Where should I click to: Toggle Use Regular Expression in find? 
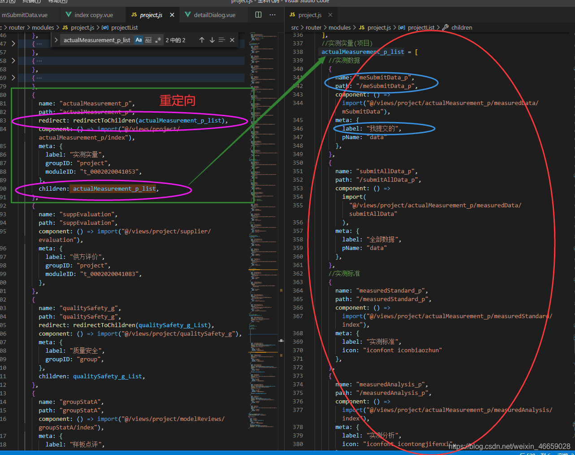tap(158, 40)
